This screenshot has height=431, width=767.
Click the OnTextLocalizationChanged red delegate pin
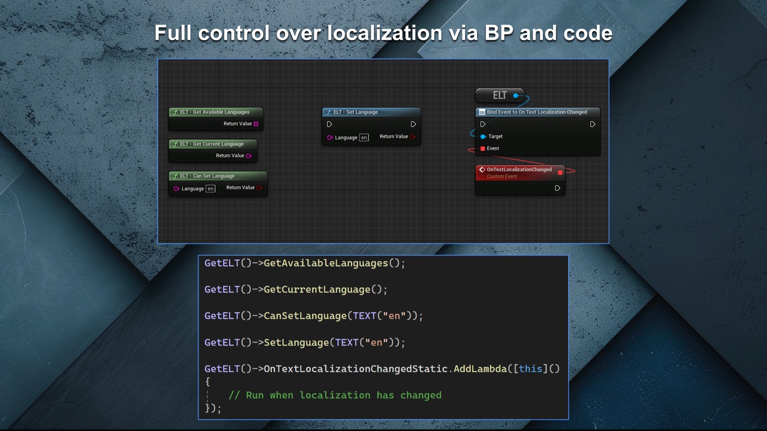click(x=560, y=172)
